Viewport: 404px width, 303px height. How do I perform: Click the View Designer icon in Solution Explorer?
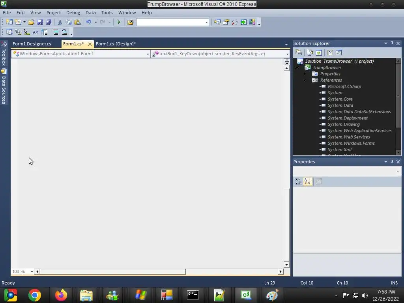[339, 52]
